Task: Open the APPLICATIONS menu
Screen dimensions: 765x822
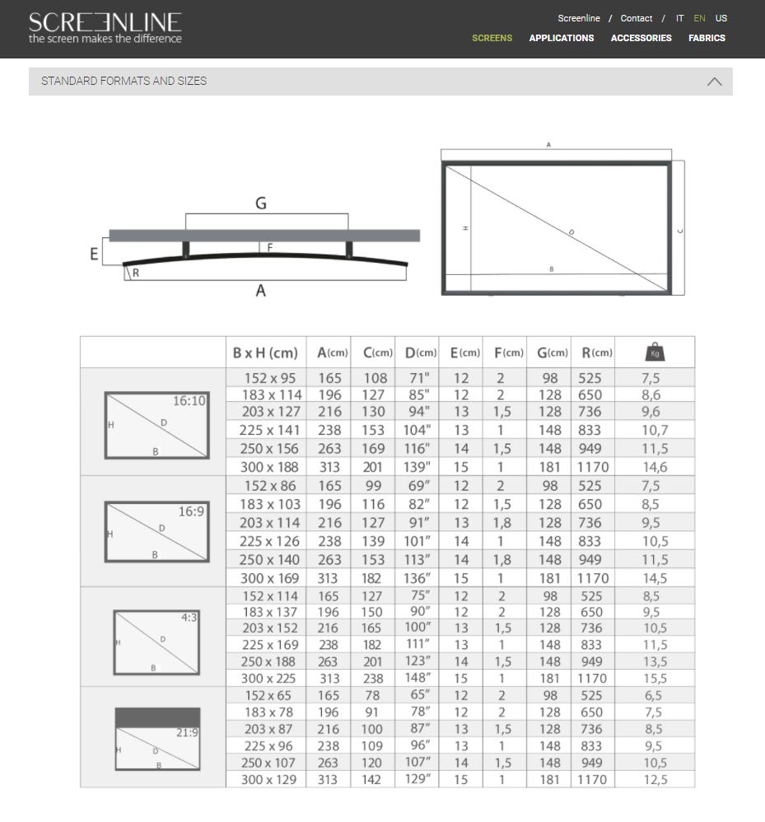Action: pyautogui.click(x=561, y=38)
